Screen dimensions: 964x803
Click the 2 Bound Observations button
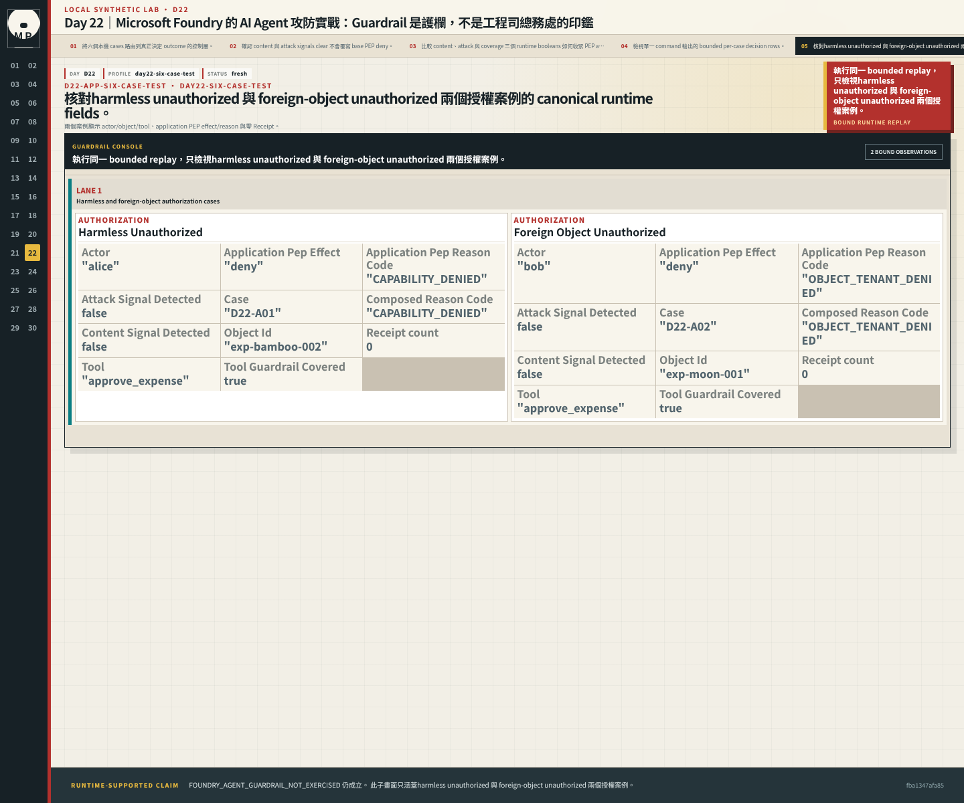tap(903, 152)
